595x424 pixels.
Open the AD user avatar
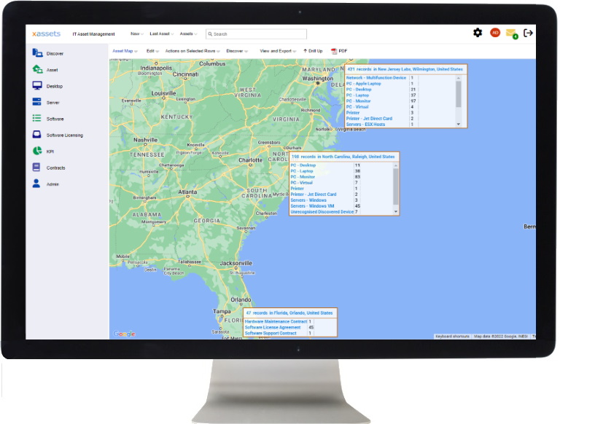coord(495,33)
